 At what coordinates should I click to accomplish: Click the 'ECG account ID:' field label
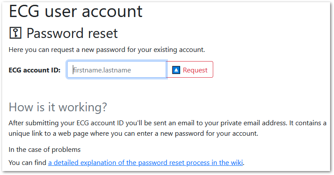(34, 70)
